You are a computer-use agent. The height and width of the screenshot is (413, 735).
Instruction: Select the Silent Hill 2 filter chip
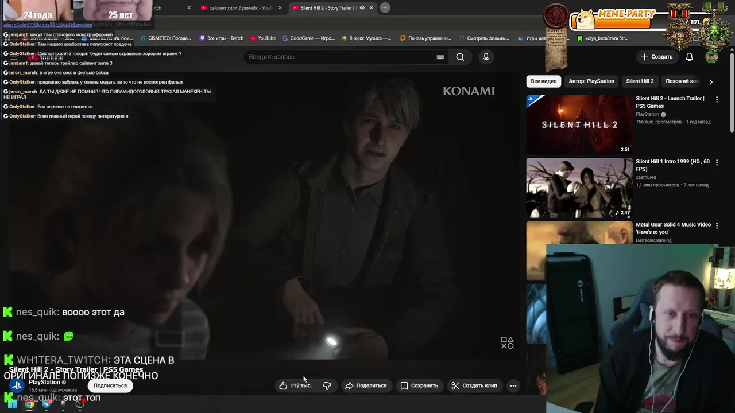(640, 81)
